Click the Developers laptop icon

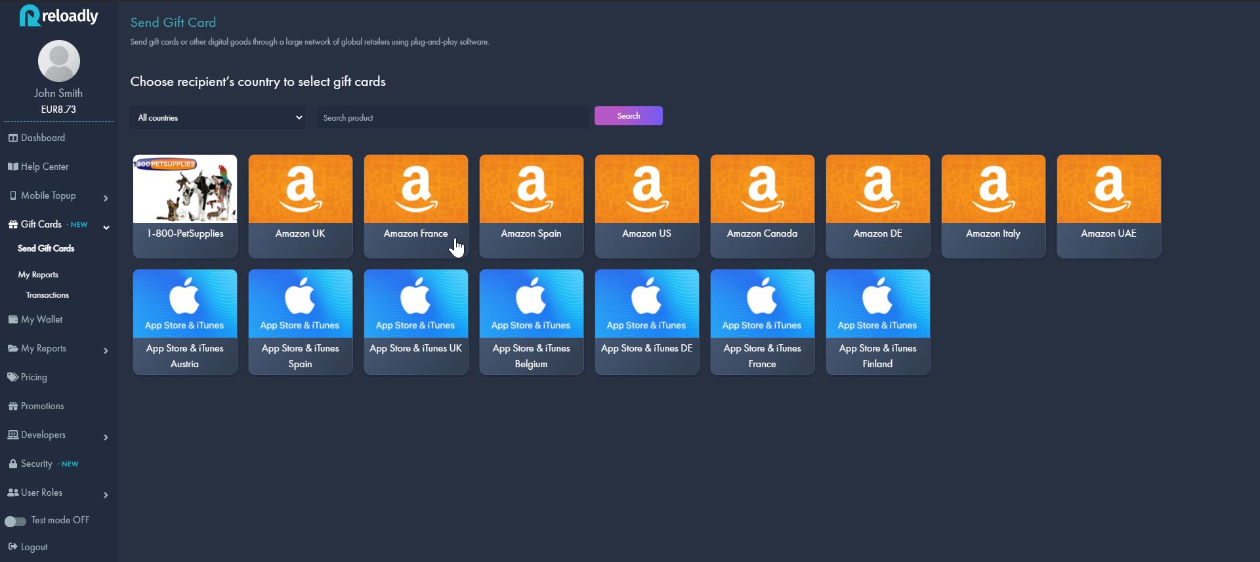coord(12,435)
